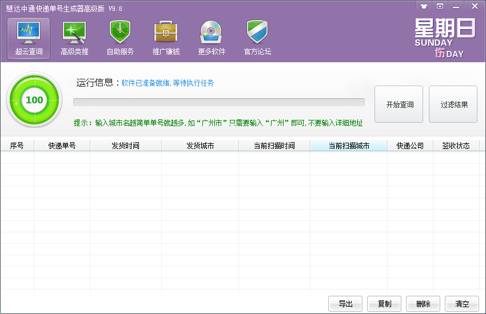
Task: Open the 高级类推 toolbar icon
Action: [74, 38]
